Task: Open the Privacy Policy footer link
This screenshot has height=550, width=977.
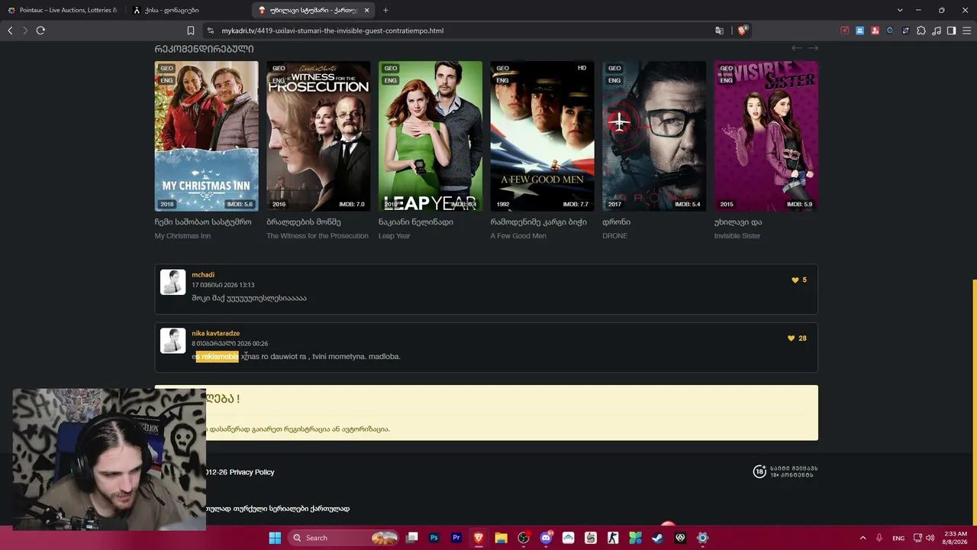Action: tap(252, 472)
